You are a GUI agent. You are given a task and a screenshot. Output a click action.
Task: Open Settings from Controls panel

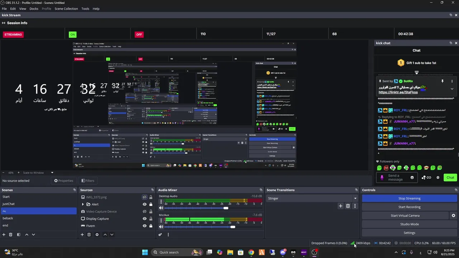[x=410, y=233]
